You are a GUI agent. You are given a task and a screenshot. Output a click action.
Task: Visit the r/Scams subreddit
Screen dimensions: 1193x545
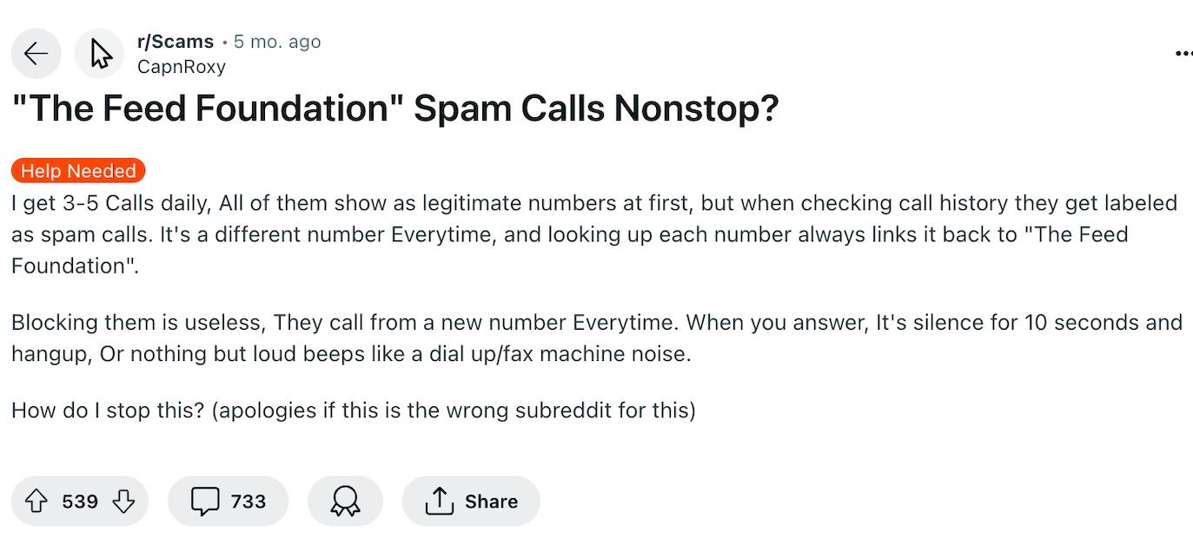point(176,41)
